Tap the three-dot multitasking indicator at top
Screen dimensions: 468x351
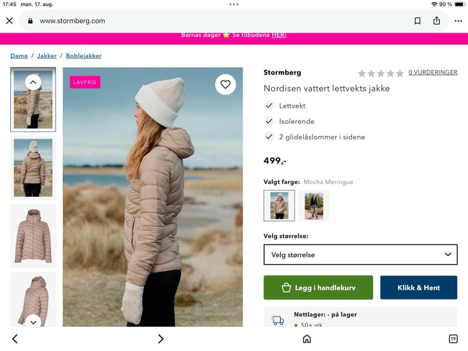pyautogui.click(x=234, y=4)
